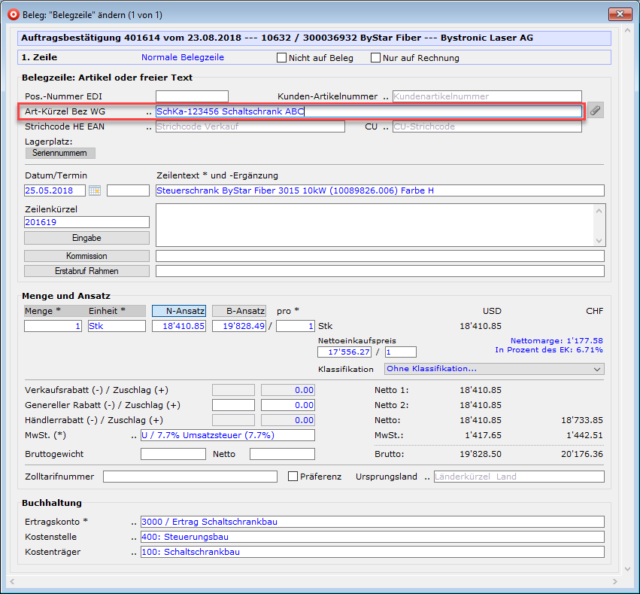Viewport: 640px width, 594px height.
Task: Click the Art-Kürzel field with SchKa-123456
Action: (x=368, y=111)
